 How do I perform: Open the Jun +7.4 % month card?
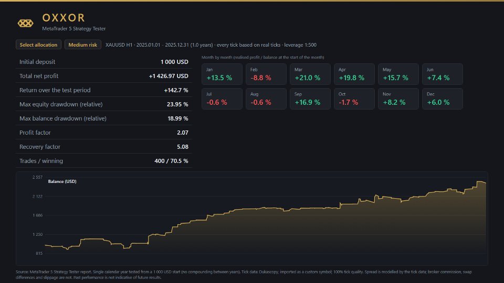click(442, 74)
